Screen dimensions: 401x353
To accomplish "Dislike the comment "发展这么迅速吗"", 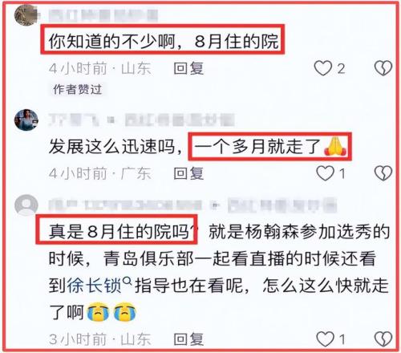I will click(383, 173).
